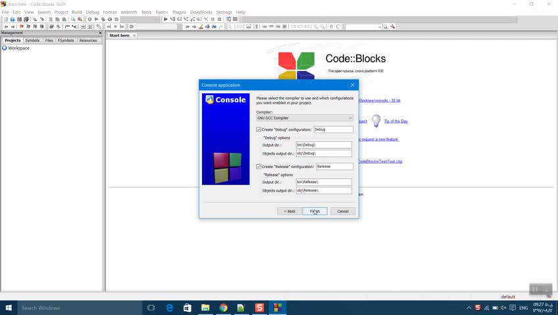Image resolution: width=558 pixels, height=315 pixels.
Task: Click the Save file toolbar icon
Action: pyautogui.click(x=19, y=19)
